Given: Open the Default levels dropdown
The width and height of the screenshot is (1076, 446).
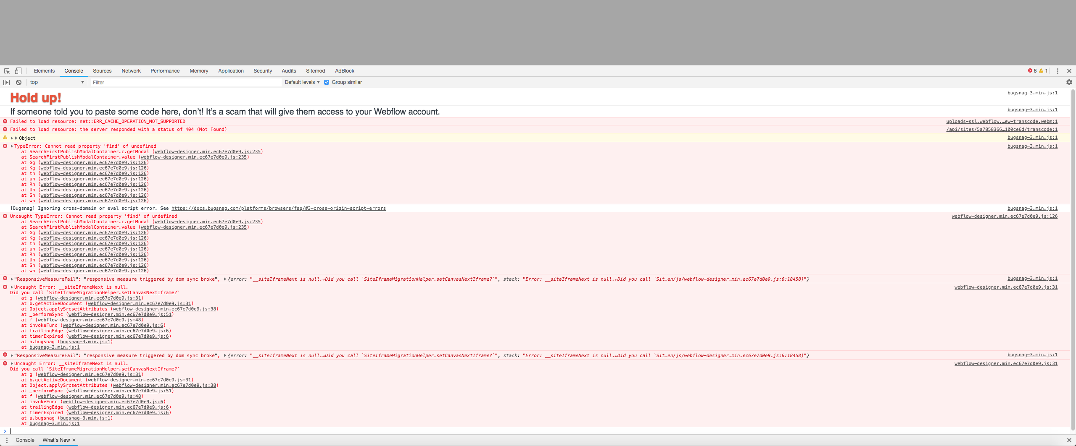Looking at the screenshot, I should click(302, 82).
